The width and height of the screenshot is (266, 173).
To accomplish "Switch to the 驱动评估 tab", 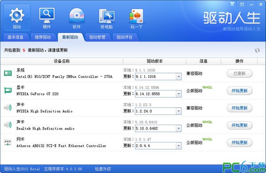I will pos(125,37).
